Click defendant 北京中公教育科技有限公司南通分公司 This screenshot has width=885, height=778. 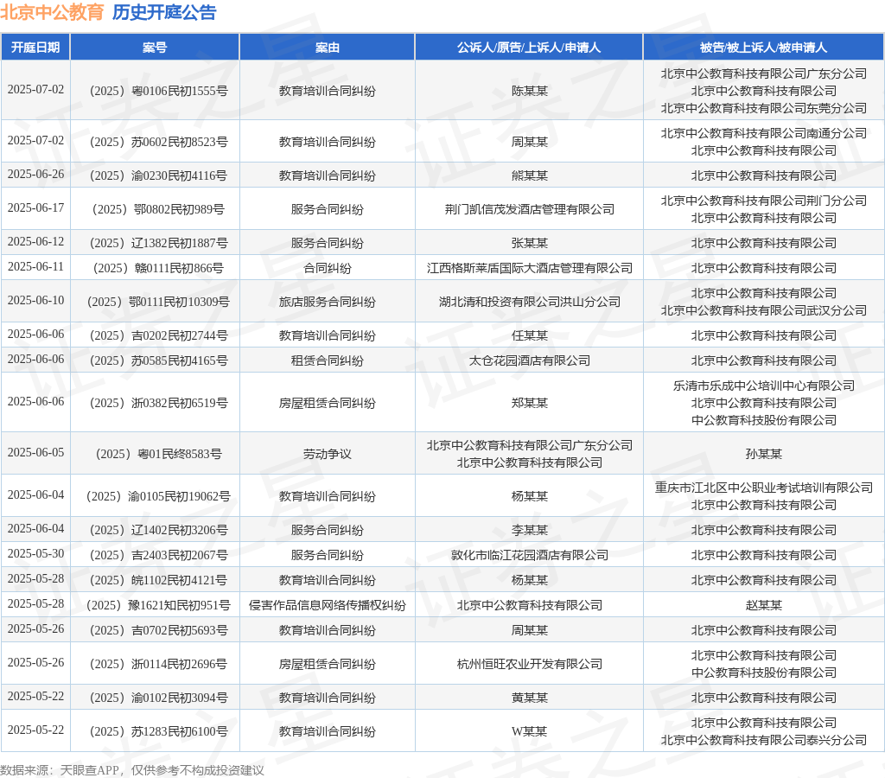click(764, 133)
